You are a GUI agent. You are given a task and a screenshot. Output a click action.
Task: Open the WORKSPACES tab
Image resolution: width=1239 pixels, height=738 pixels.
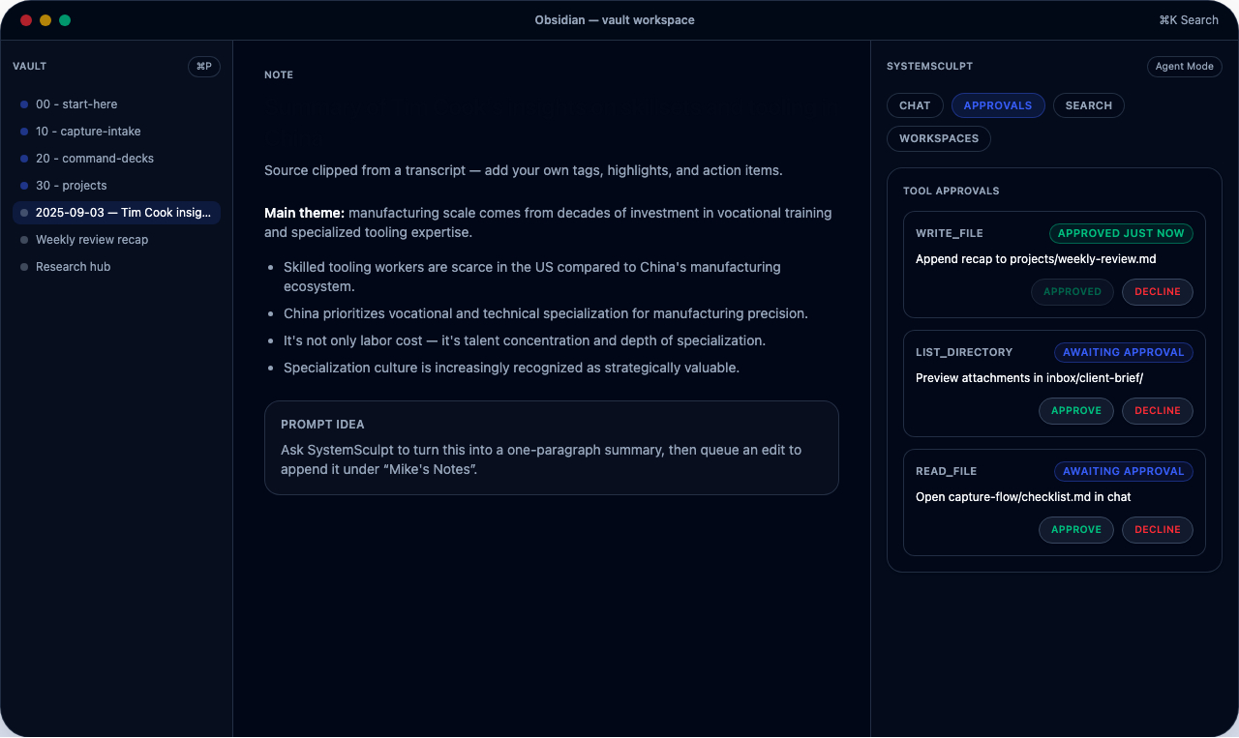tap(938, 138)
